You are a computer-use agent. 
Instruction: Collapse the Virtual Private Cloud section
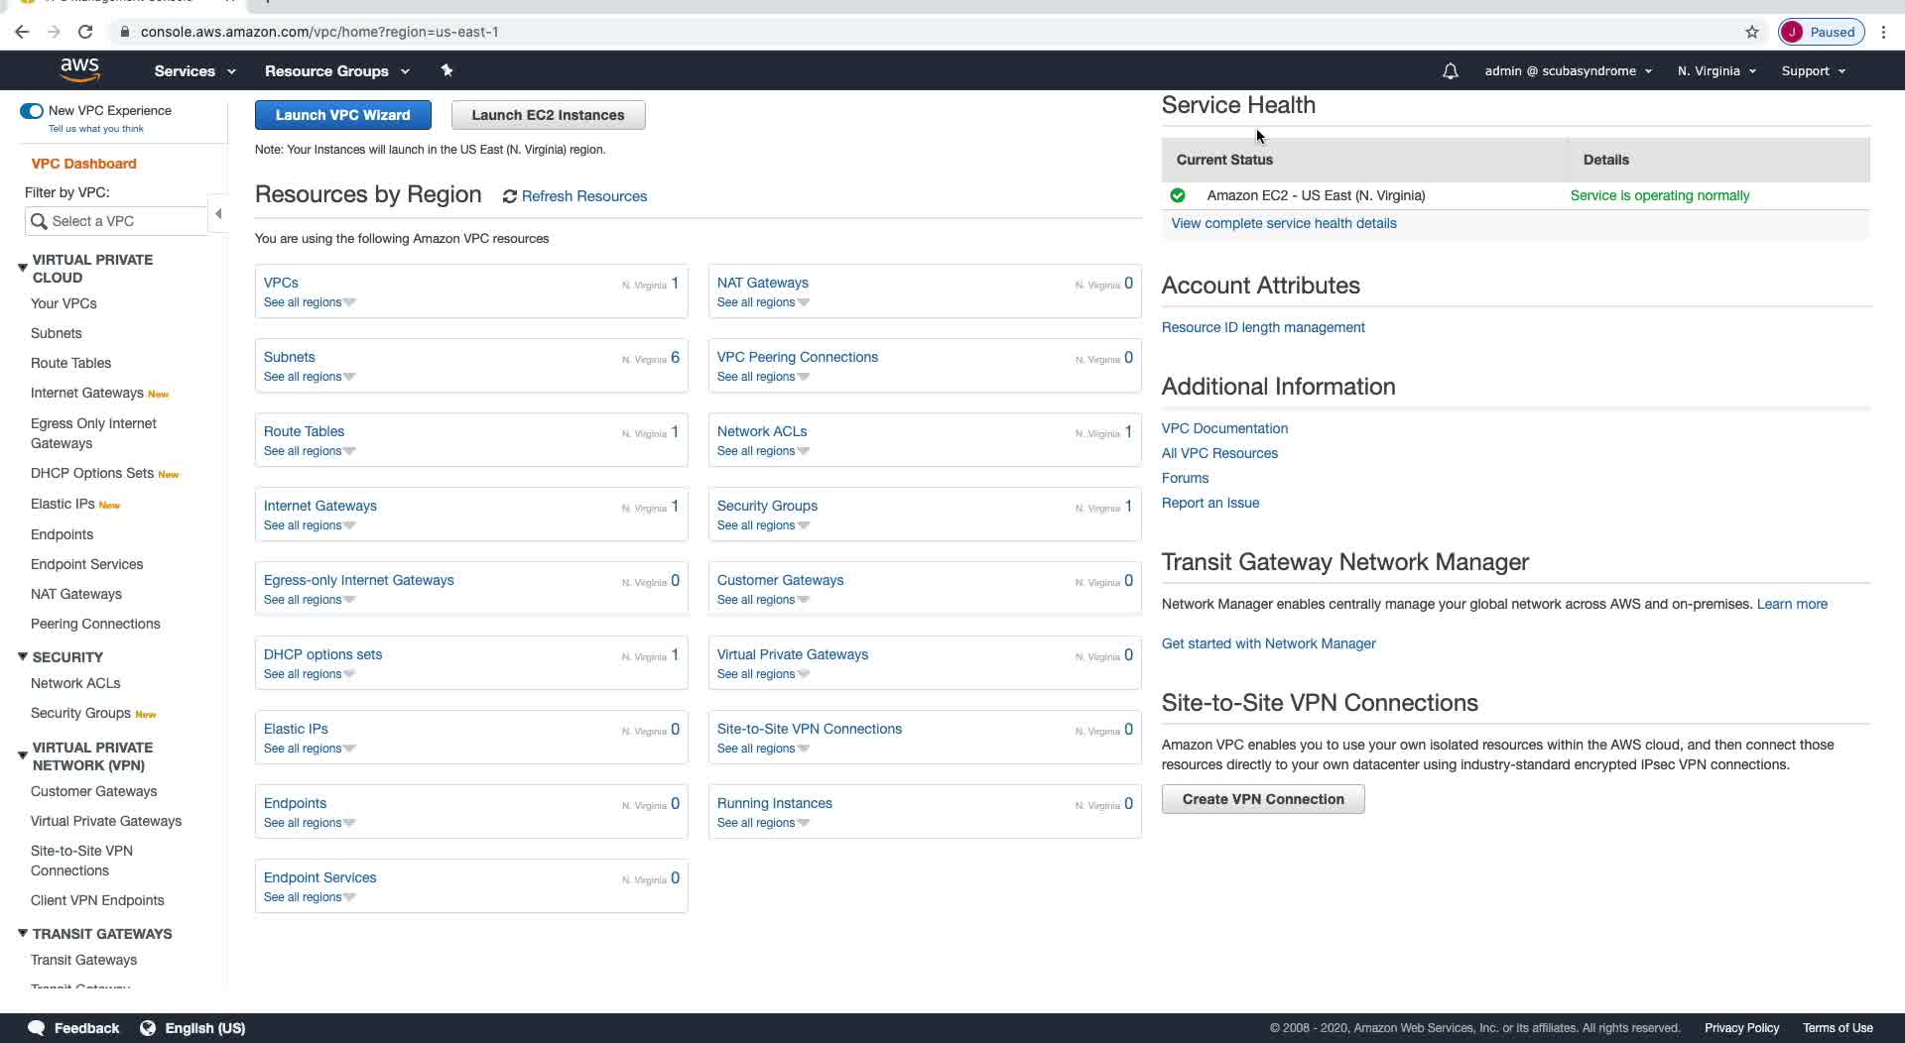(22, 268)
